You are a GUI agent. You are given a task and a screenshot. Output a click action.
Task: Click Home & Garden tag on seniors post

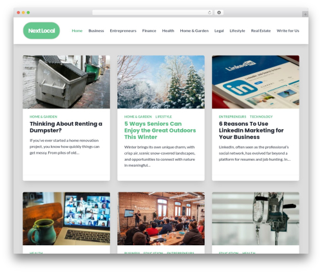[138, 117]
